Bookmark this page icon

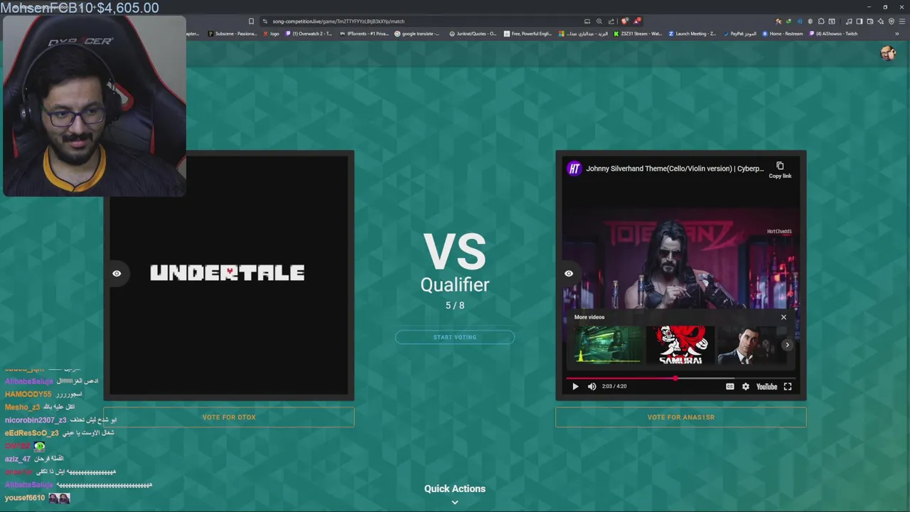(x=251, y=21)
